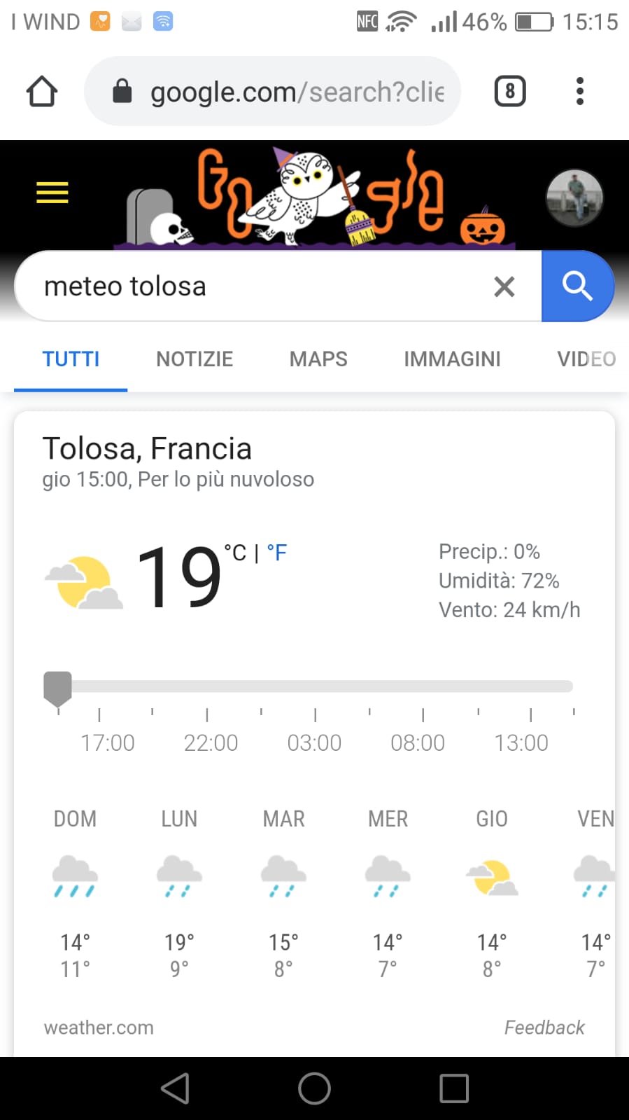Open Chrome's three-dot overflow menu

point(579,92)
